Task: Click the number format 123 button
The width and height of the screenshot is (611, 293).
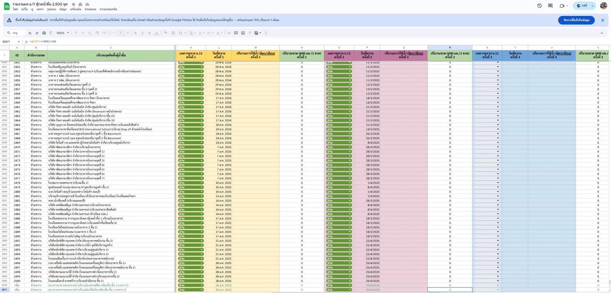Action: 104,33
